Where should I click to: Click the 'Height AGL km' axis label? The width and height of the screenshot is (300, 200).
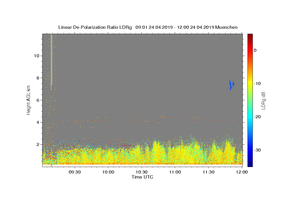pyautogui.click(x=29, y=100)
